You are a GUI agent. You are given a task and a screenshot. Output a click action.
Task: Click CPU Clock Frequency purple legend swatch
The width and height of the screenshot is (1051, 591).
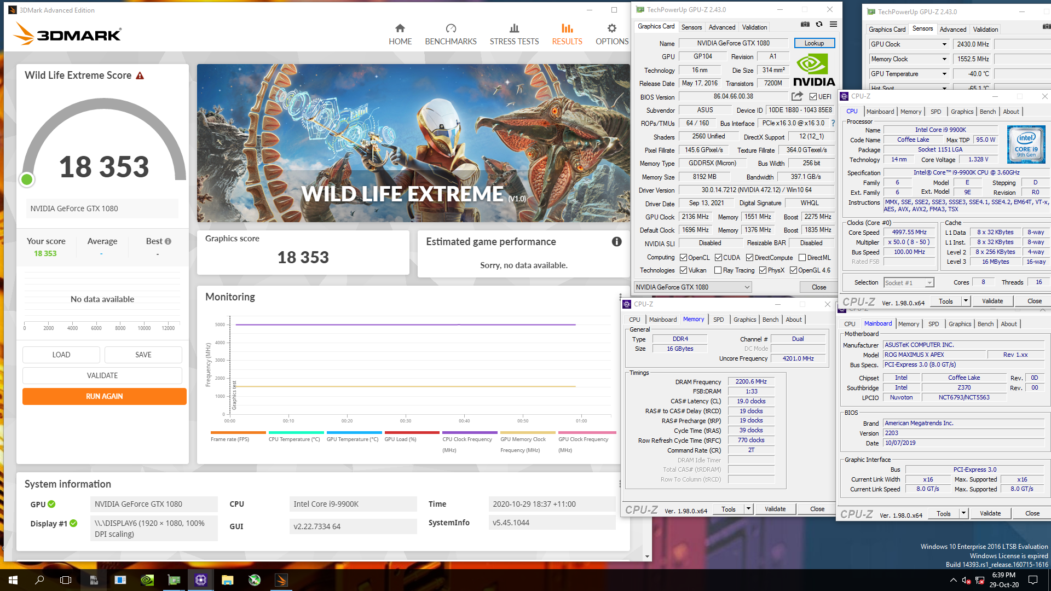470,433
